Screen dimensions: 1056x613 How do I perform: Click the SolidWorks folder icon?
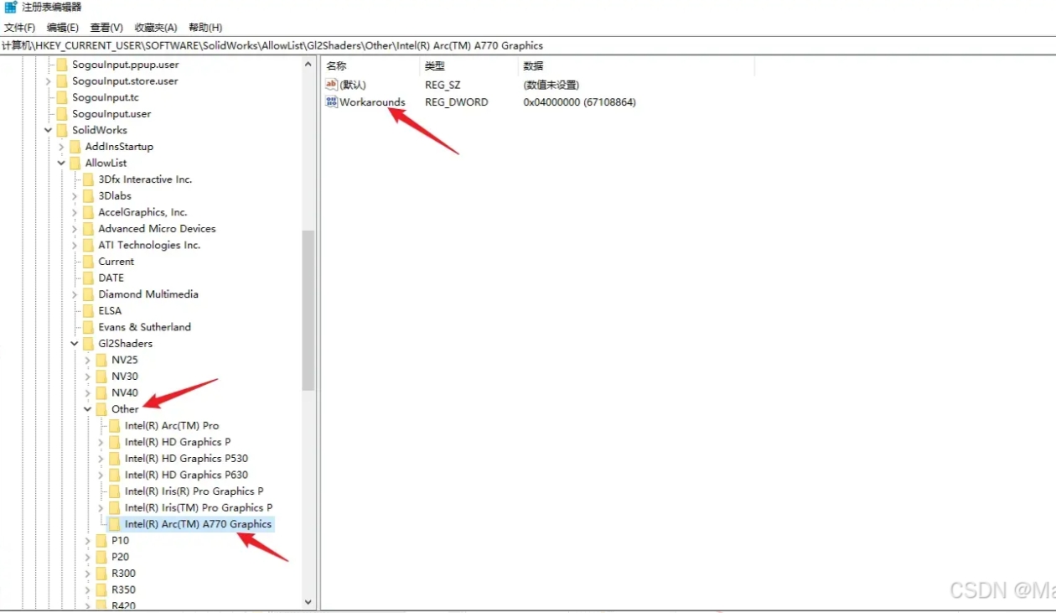tap(62, 130)
